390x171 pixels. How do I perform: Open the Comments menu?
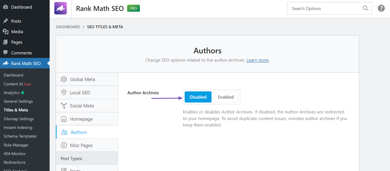tap(25, 53)
